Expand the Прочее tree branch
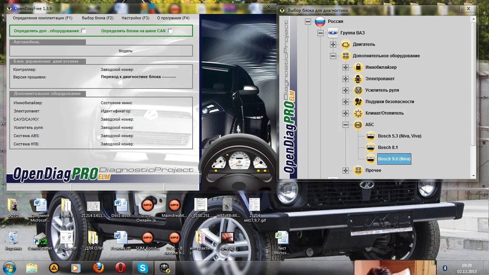Screen dimensions: 489x275 click(x=345, y=170)
